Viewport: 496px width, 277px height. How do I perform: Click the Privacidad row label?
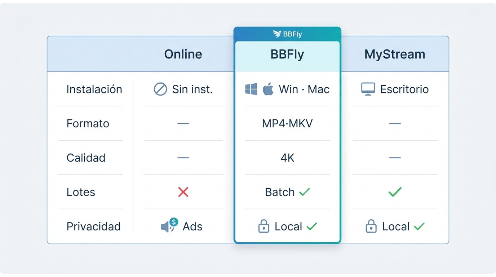click(x=93, y=227)
